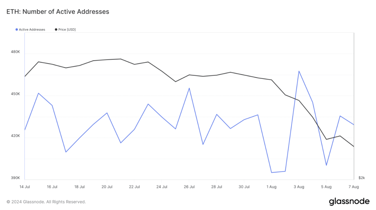Click the chart title ETH: Number of Active Addresses
Image resolution: width=376 pixels, height=210 pixels.
point(58,12)
